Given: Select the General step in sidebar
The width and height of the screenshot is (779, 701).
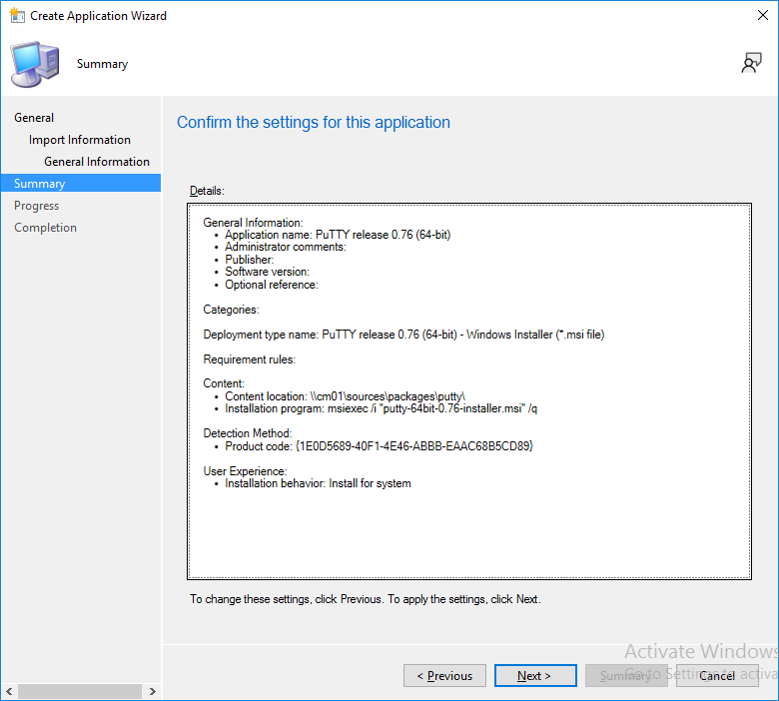Looking at the screenshot, I should click(34, 118).
